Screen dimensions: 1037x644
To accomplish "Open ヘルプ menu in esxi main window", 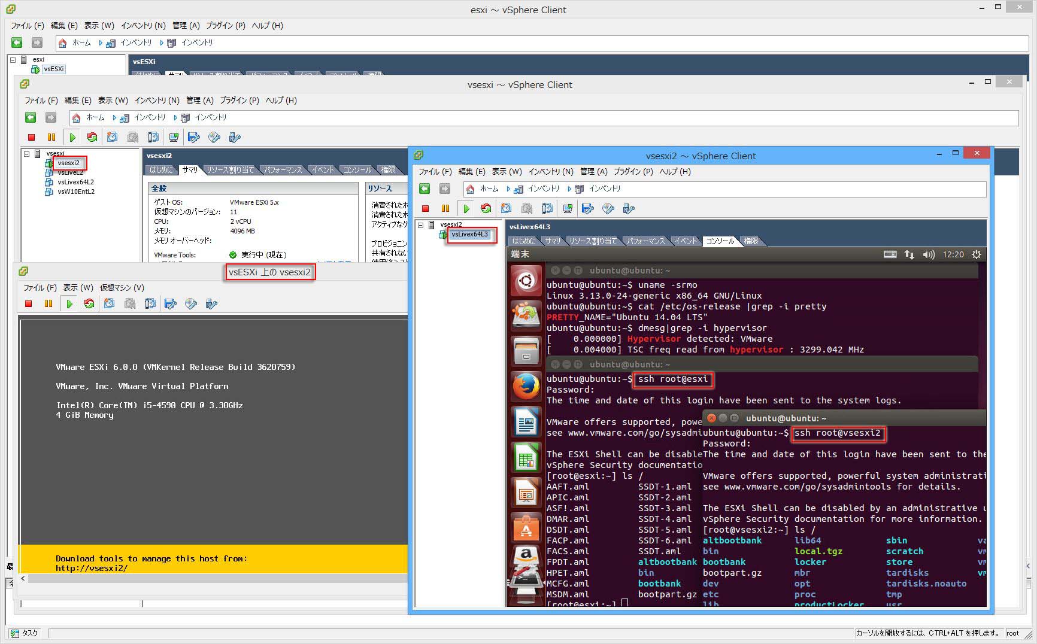I will (x=267, y=25).
